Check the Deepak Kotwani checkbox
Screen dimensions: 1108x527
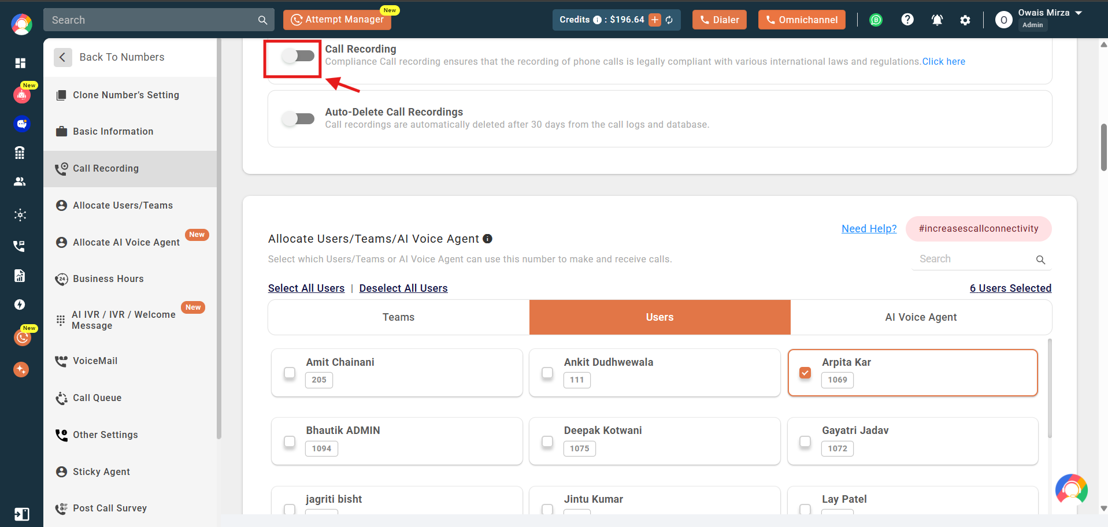tap(547, 441)
